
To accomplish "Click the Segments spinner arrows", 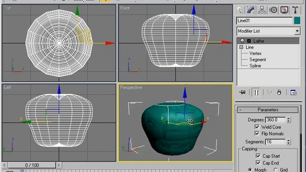I will pos(288,142).
